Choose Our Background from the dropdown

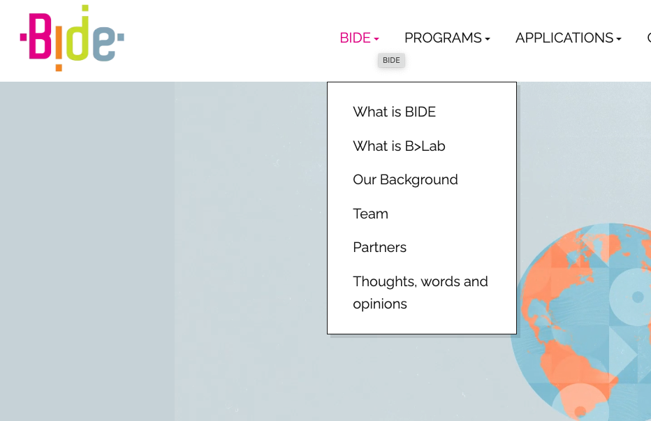[405, 179]
